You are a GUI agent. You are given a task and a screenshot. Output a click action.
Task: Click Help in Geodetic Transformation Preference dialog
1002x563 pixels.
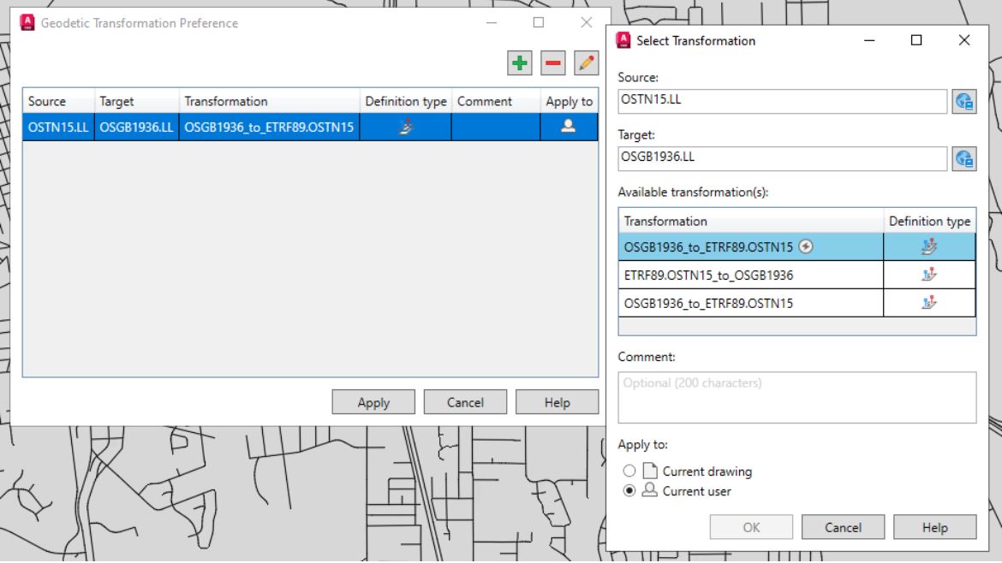click(558, 402)
